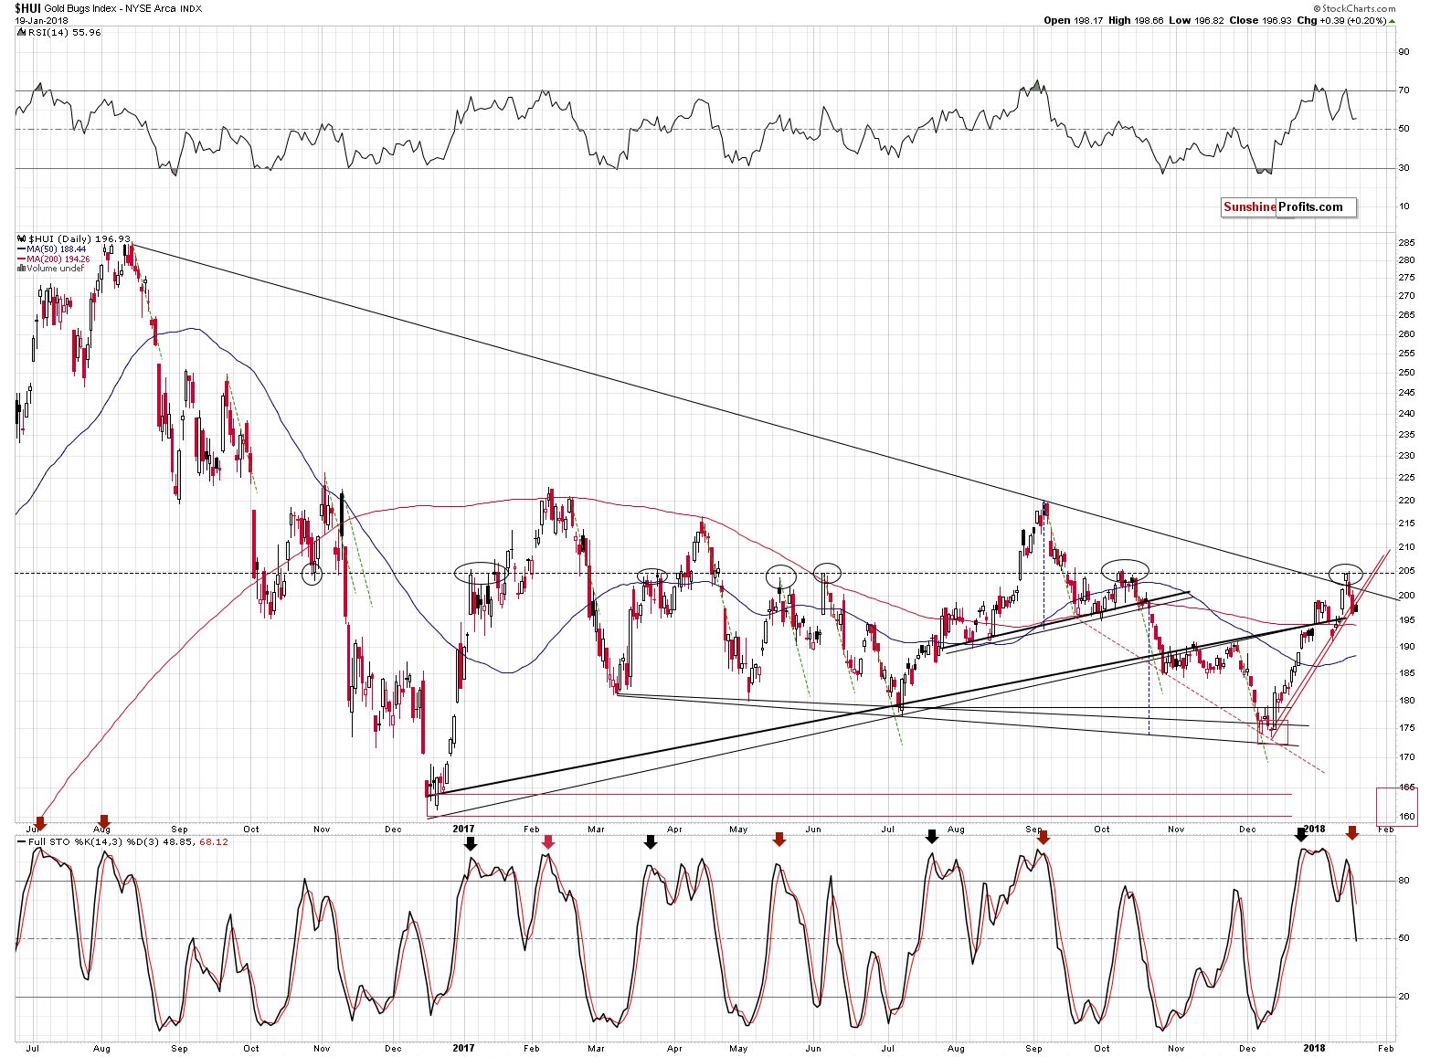
Task: Click the Close 196.93 value
Action: pos(1259,20)
